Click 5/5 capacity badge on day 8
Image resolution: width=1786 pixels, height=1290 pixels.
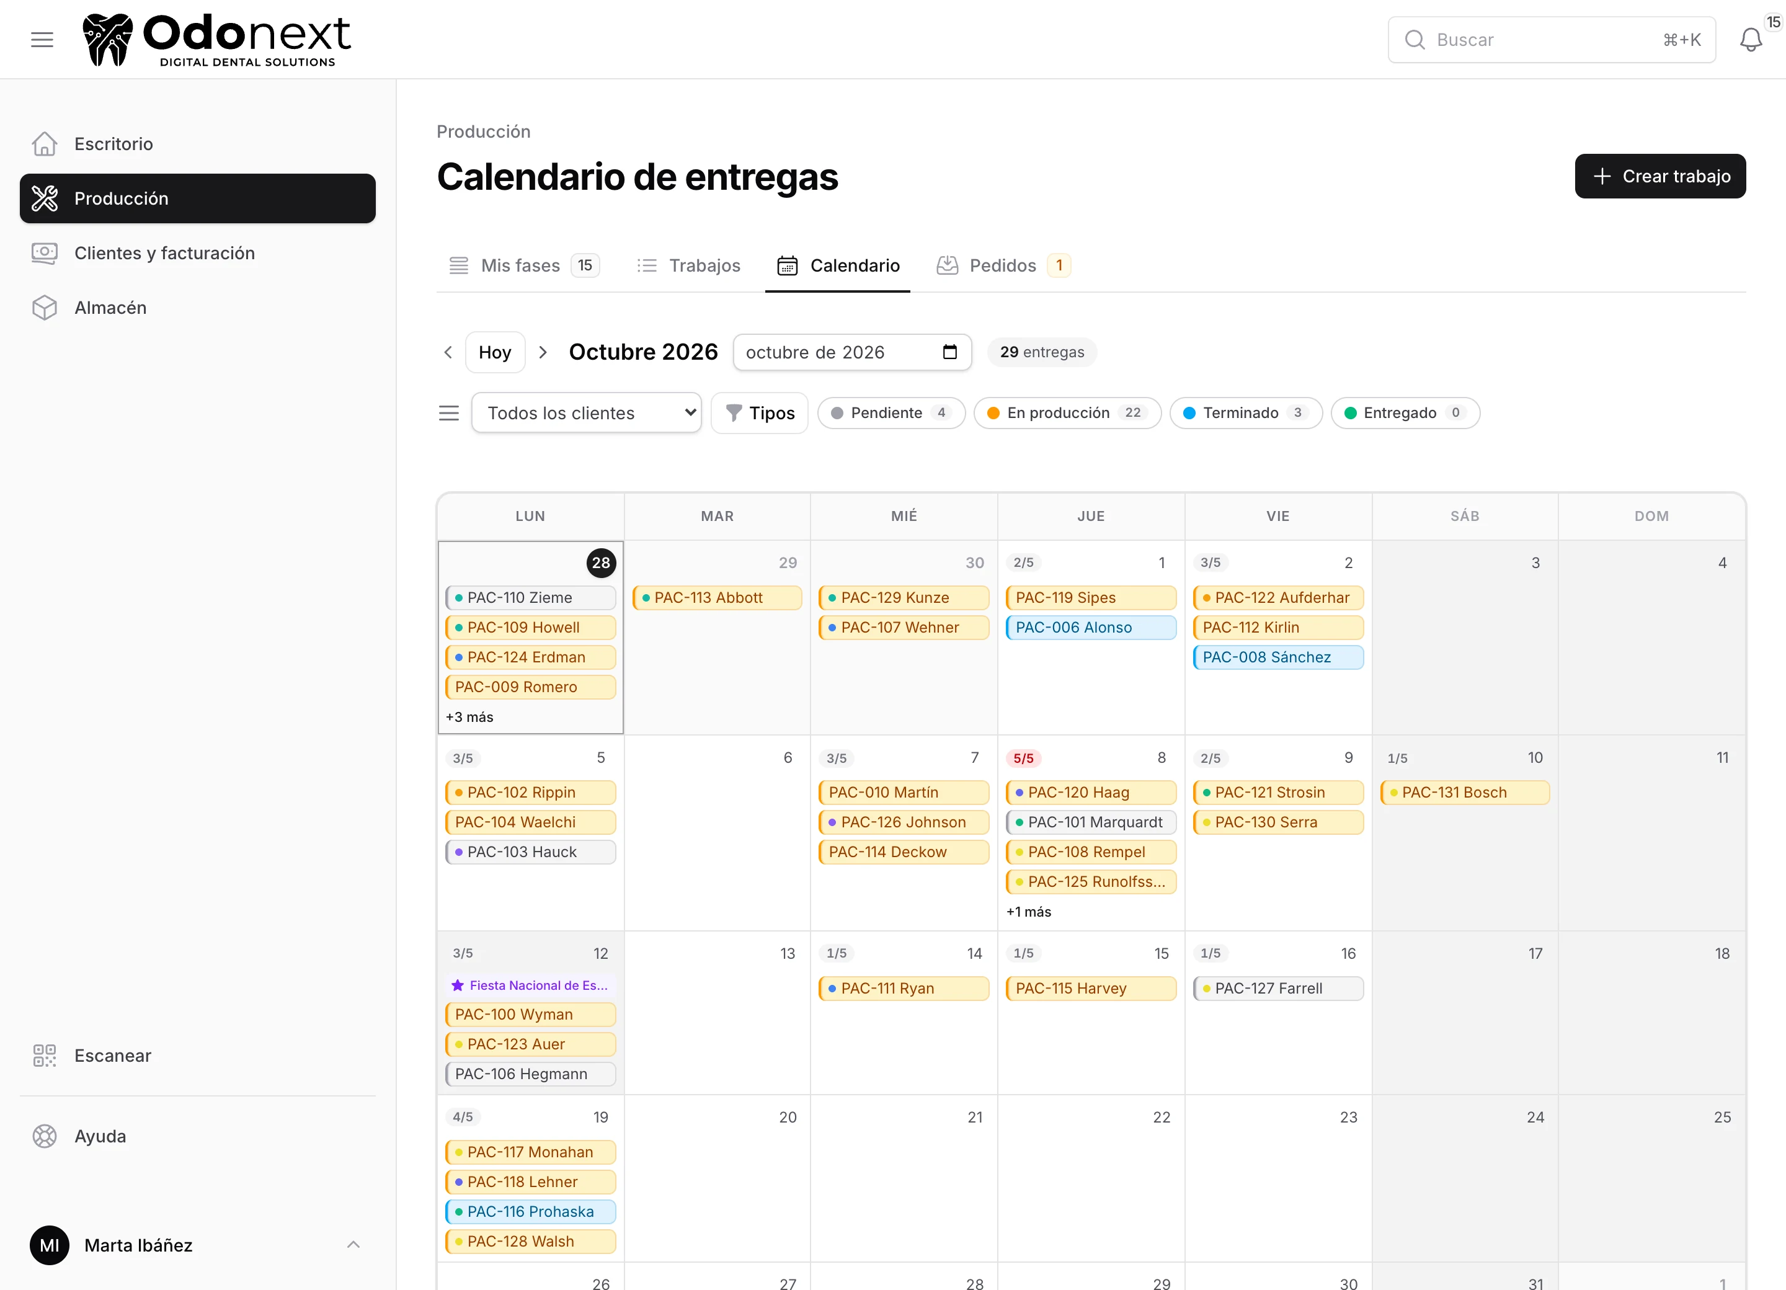click(x=1023, y=758)
